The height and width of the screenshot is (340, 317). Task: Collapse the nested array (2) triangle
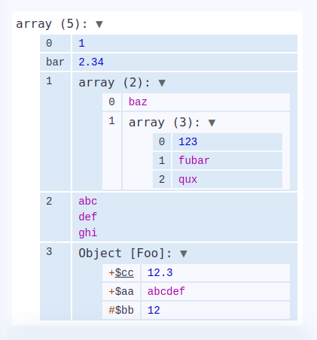coord(162,83)
